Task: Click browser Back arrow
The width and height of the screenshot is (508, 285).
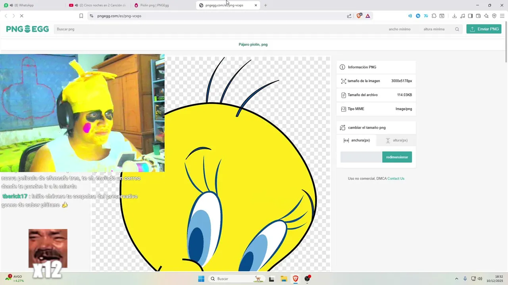Action: tap(6, 16)
